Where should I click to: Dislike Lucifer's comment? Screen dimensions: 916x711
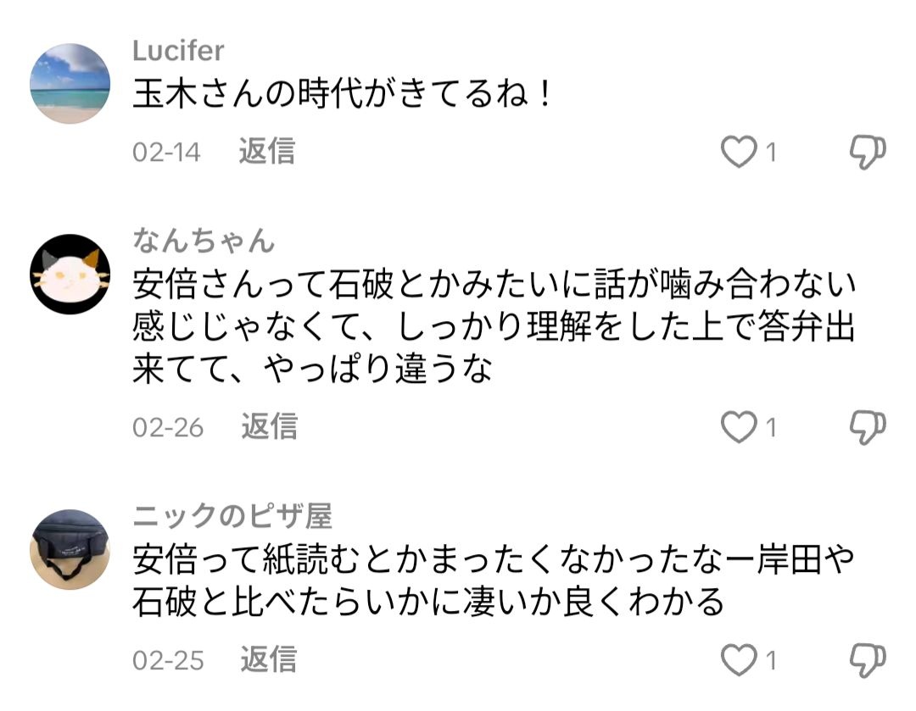click(x=867, y=153)
